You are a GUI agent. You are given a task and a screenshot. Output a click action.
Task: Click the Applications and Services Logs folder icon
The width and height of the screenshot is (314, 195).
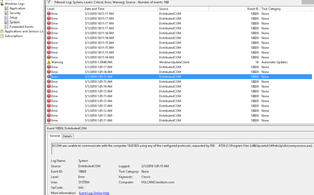pyautogui.click(x=2, y=31)
